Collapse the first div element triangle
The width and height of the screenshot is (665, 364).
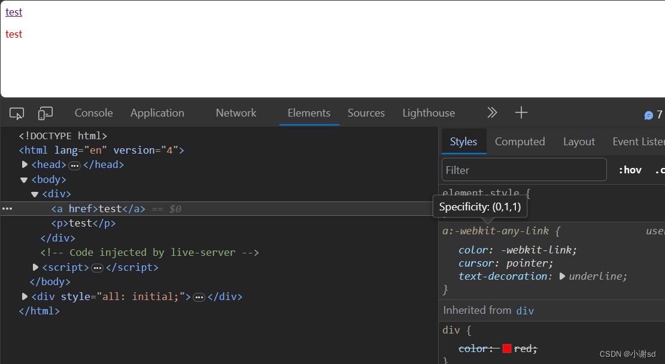[35, 194]
